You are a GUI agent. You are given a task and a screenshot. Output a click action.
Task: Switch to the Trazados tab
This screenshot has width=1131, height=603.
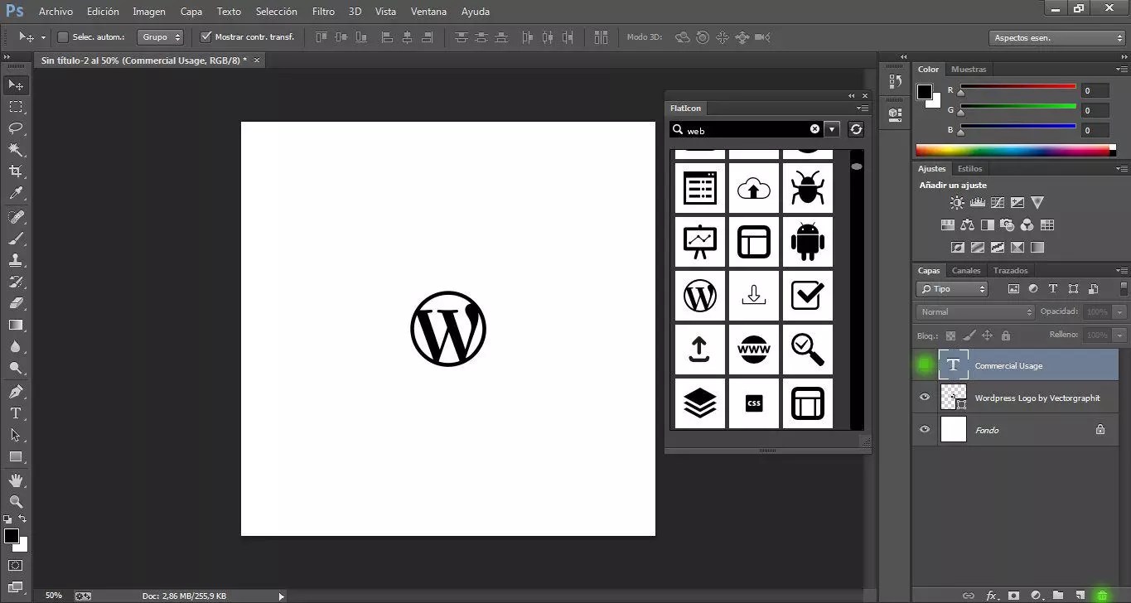click(x=1010, y=271)
